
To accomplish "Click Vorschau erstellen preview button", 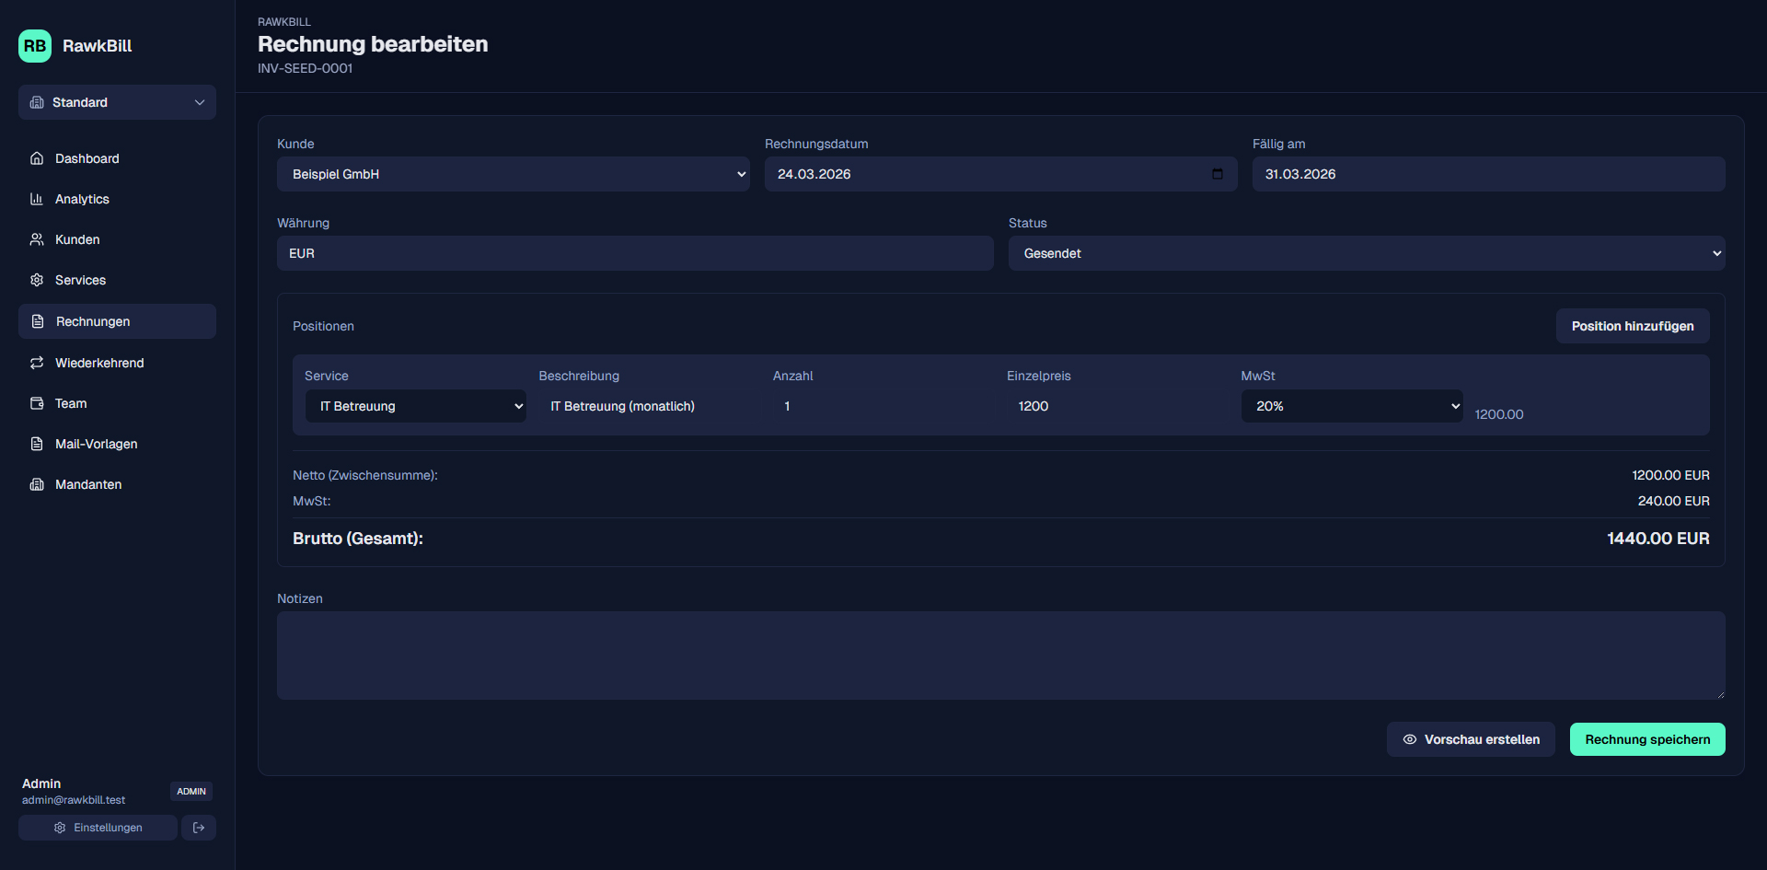I will pos(1471,739).
